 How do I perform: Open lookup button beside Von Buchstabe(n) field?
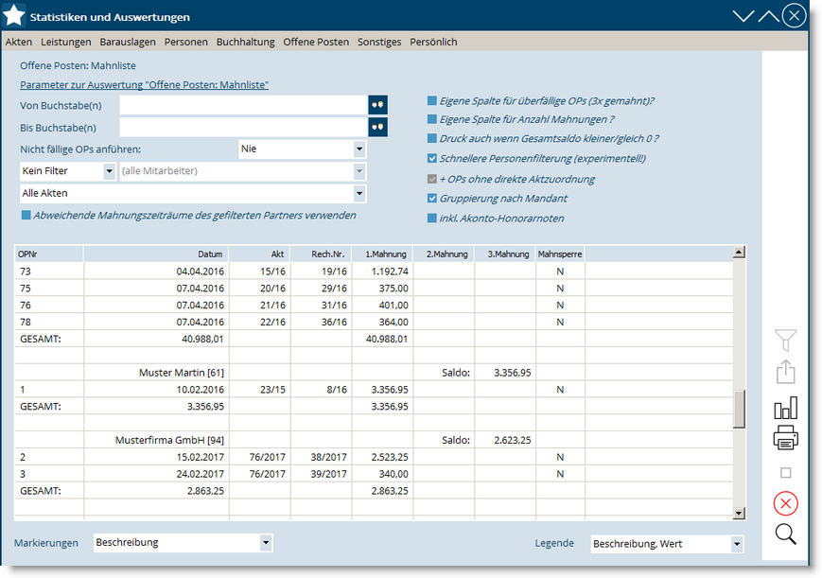(378, 105)
